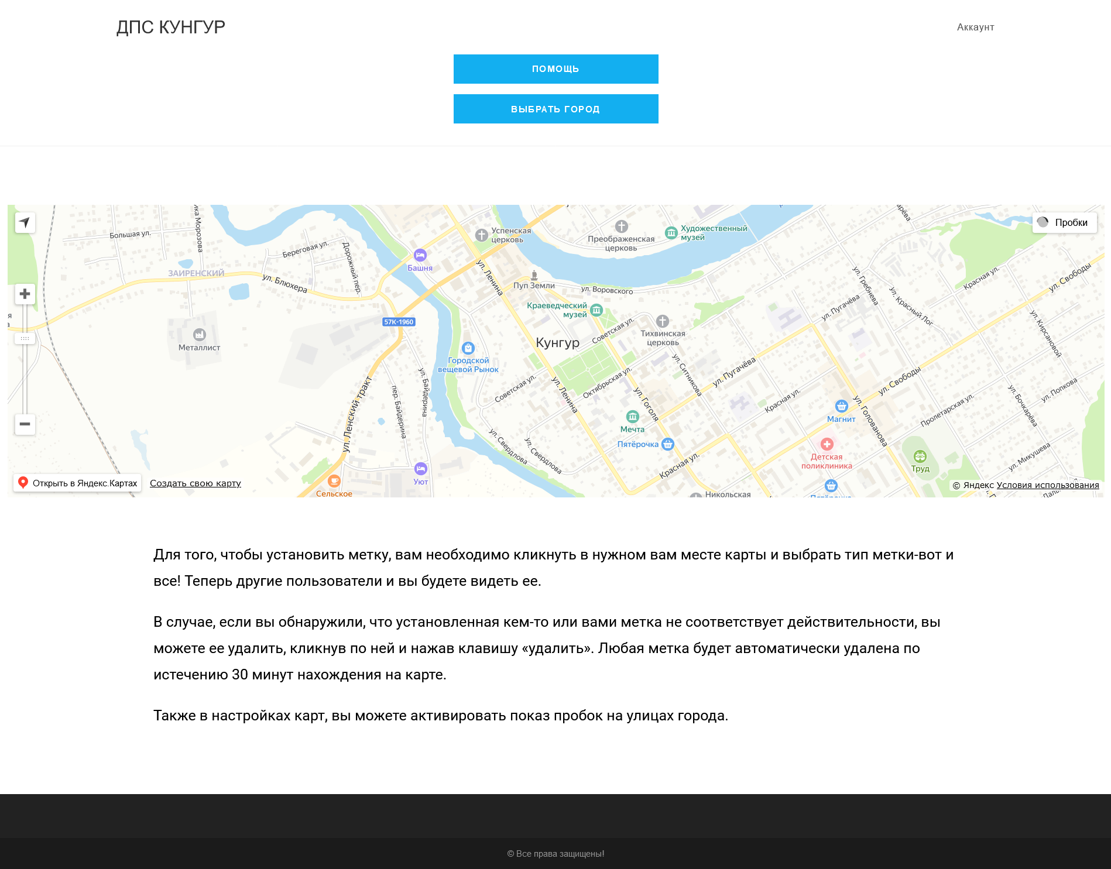1111x869 pixels.
Task: Click the пер. Байдерина street label
Action: tap(398, 412)
